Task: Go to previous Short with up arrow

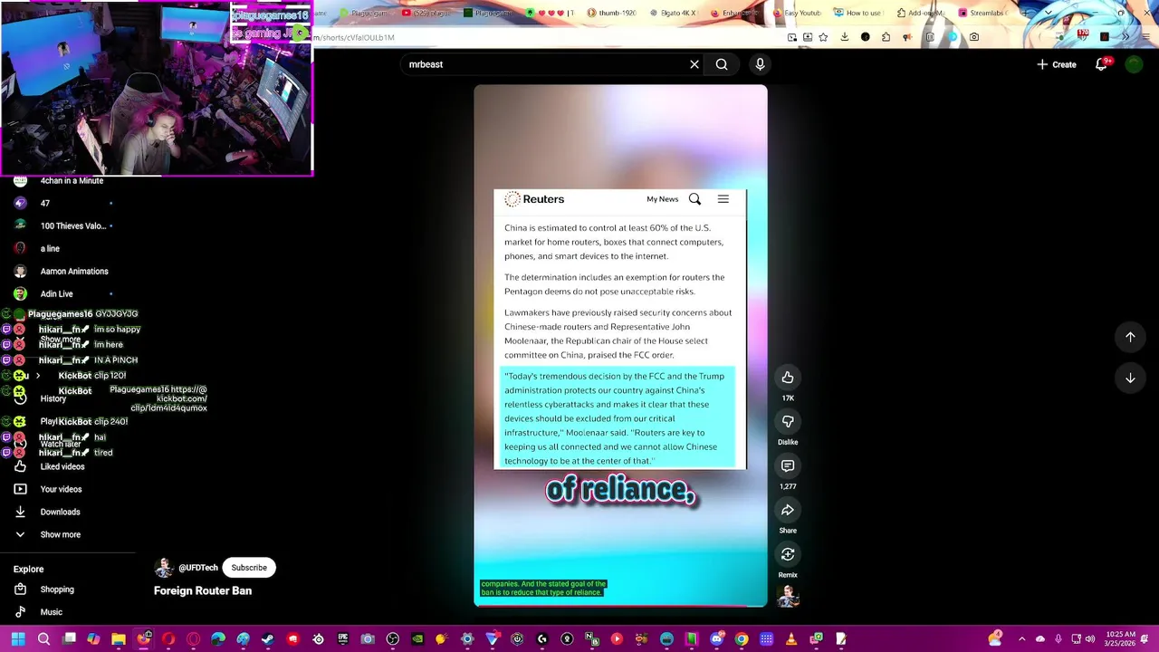Action: (1130, 337)
